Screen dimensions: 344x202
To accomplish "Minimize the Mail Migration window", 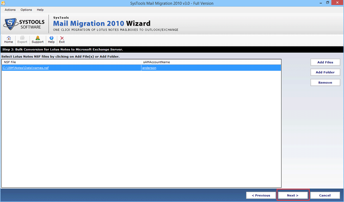I will click(x=321, y=3).
